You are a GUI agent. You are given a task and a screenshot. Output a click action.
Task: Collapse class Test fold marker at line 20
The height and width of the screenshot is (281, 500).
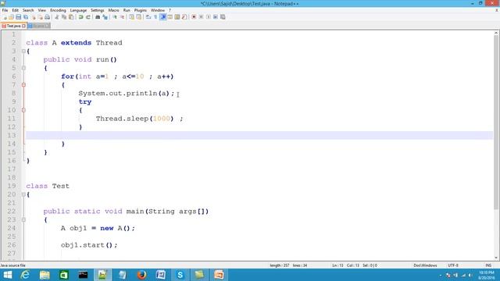pyautogui.click(x=23, y=194)
